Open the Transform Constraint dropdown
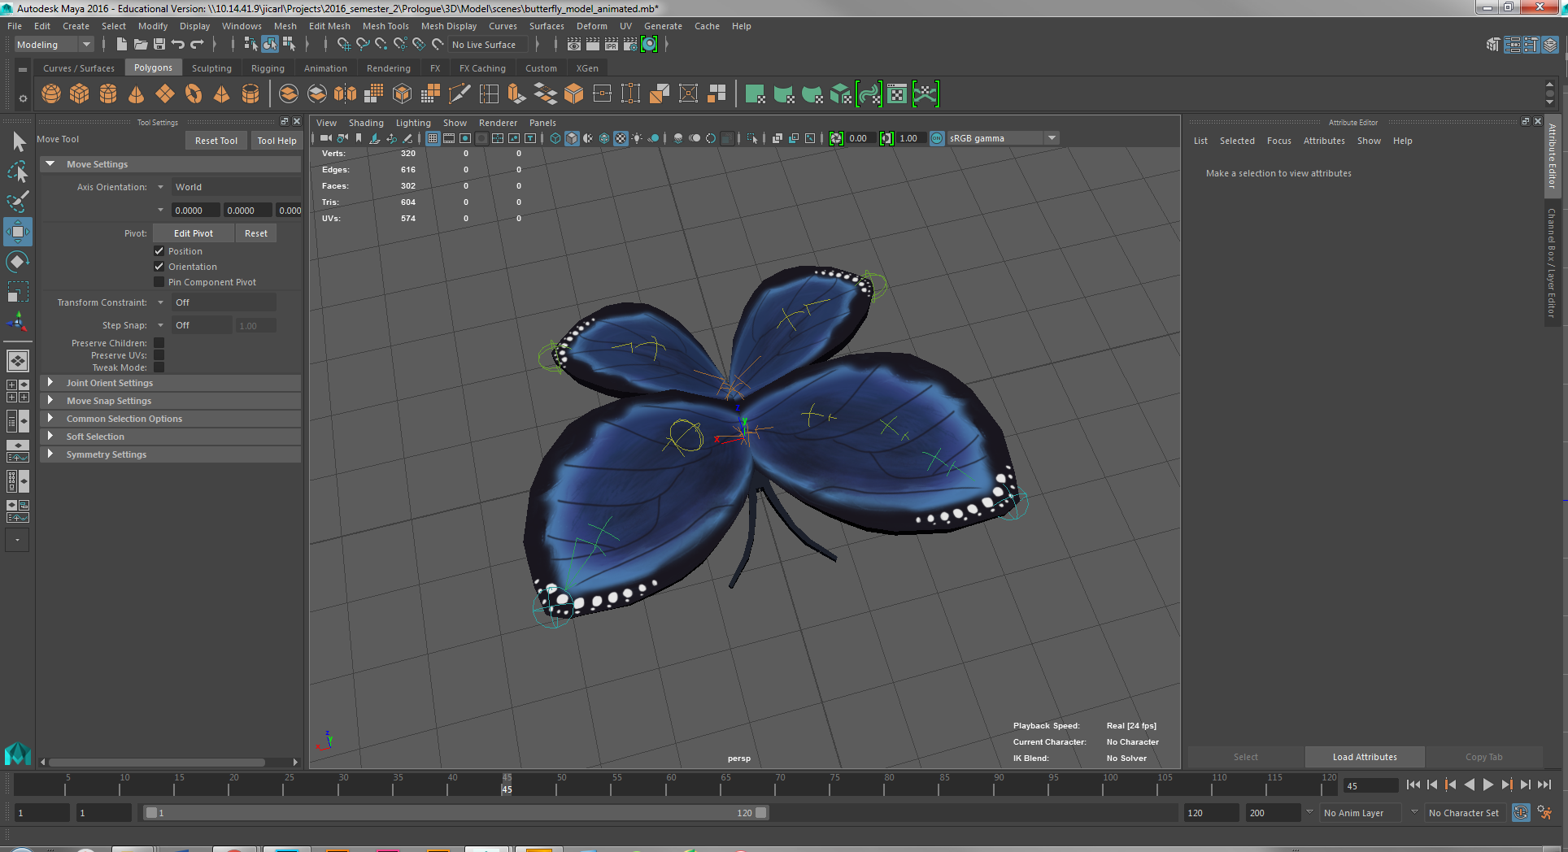Viewport: 1568px width, 852px height. 224,302
